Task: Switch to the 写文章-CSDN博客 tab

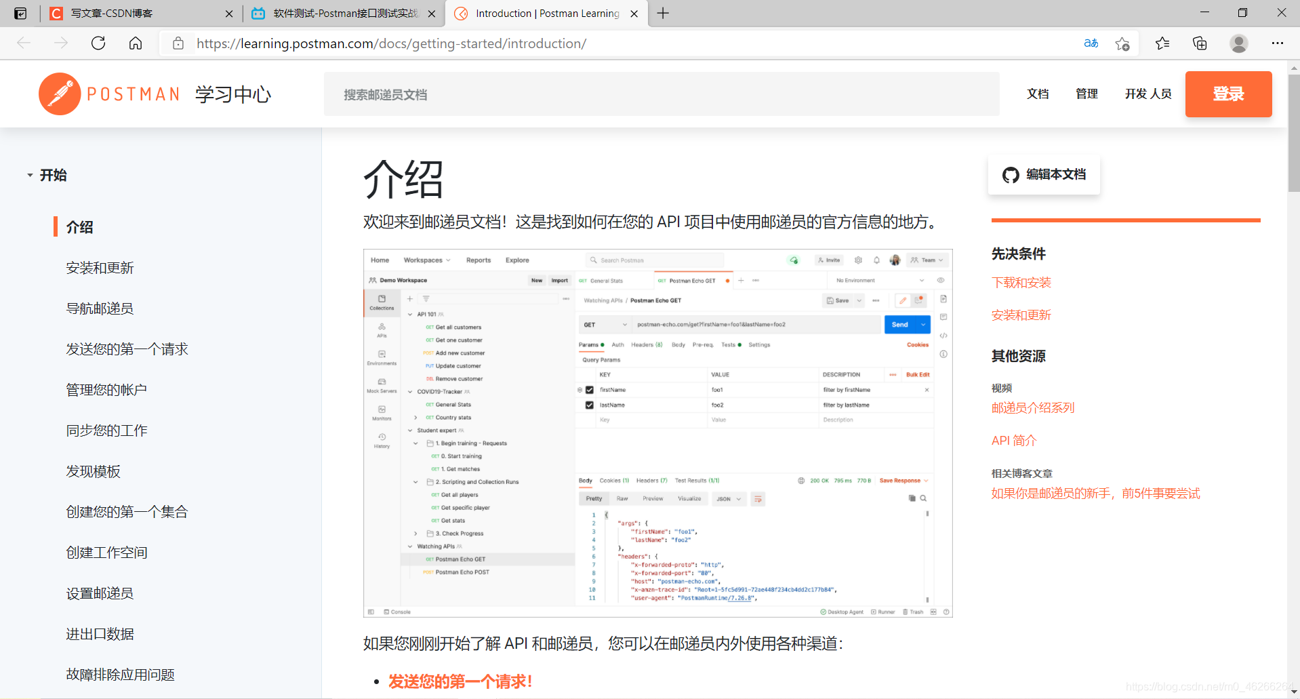Action: point(141,14)
